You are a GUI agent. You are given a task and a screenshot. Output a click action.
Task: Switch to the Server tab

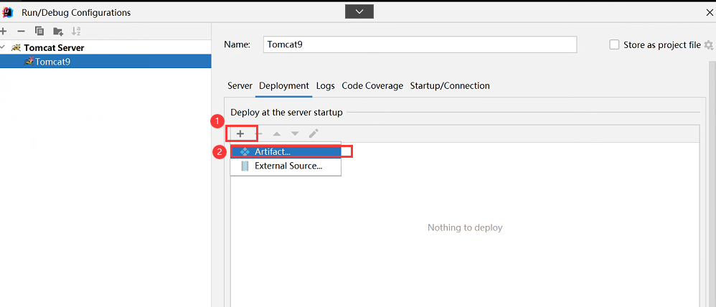[x=240, y=86]
